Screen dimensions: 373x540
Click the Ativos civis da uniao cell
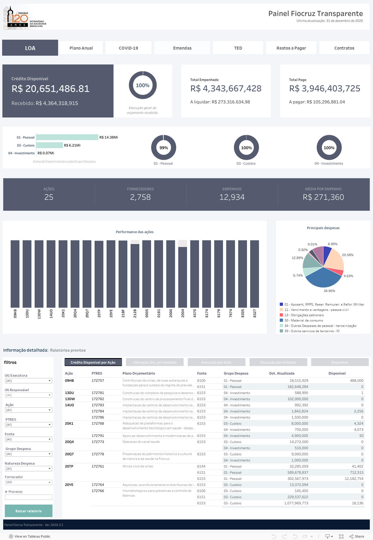tap(138, 466)
